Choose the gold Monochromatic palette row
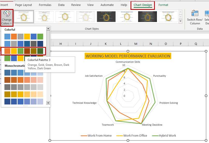209x143 pixels. pyautogui.click(x=24, y=94)
